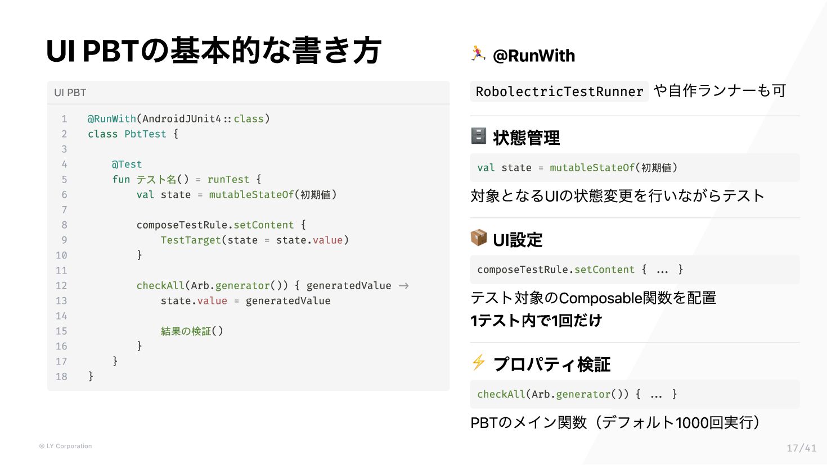Click the lightning bolt icon beside プロパティ検証

tap(479, 362)
